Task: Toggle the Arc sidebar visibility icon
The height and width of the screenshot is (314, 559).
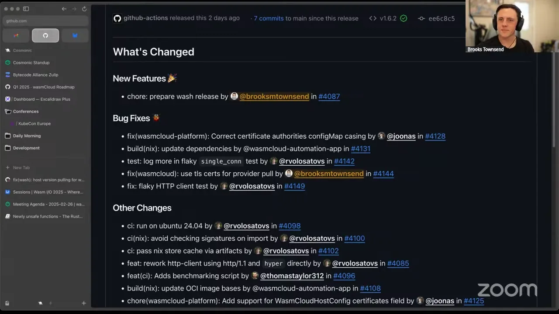Action: 26,9
